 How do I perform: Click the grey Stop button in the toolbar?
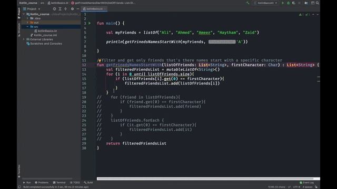tap(300, 3)
